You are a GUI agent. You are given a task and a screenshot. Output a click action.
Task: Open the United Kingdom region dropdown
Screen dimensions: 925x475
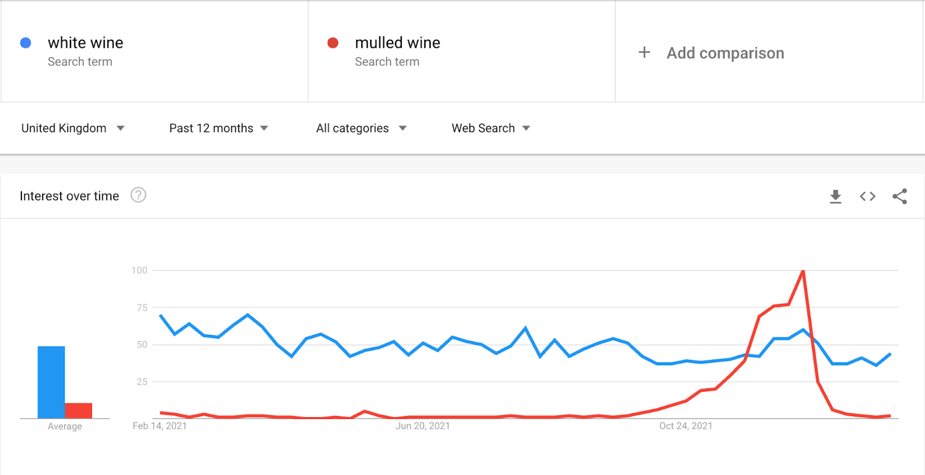pyautogui.click(x=73, y=128)
